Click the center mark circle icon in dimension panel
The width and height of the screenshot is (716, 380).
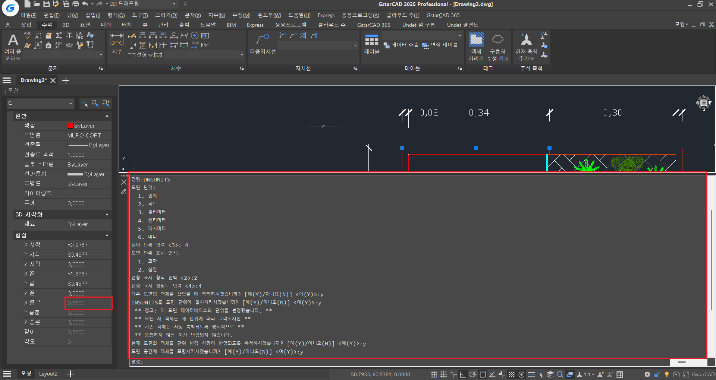[x=195, y=35]
